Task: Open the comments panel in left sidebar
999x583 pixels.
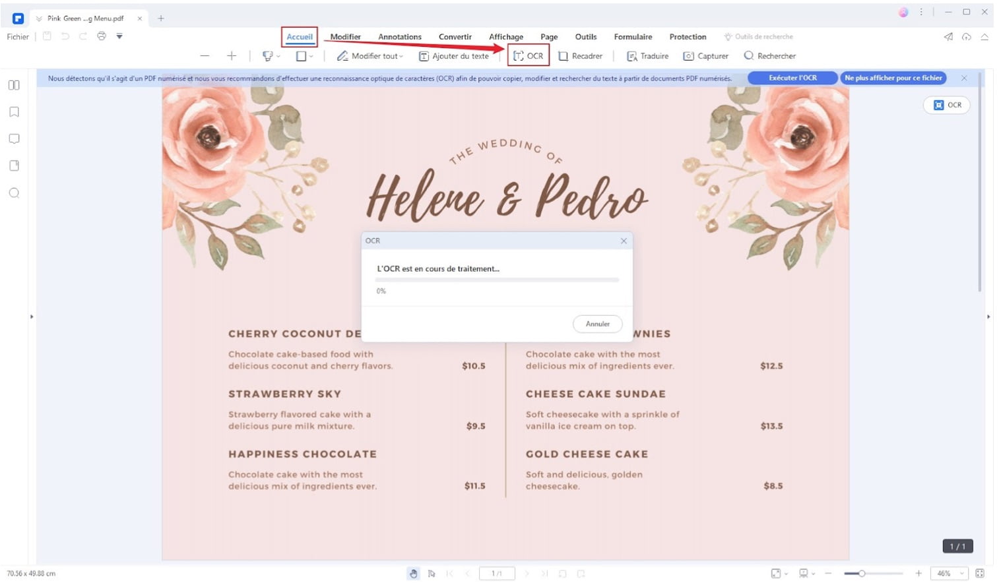Action: (14, 139)
